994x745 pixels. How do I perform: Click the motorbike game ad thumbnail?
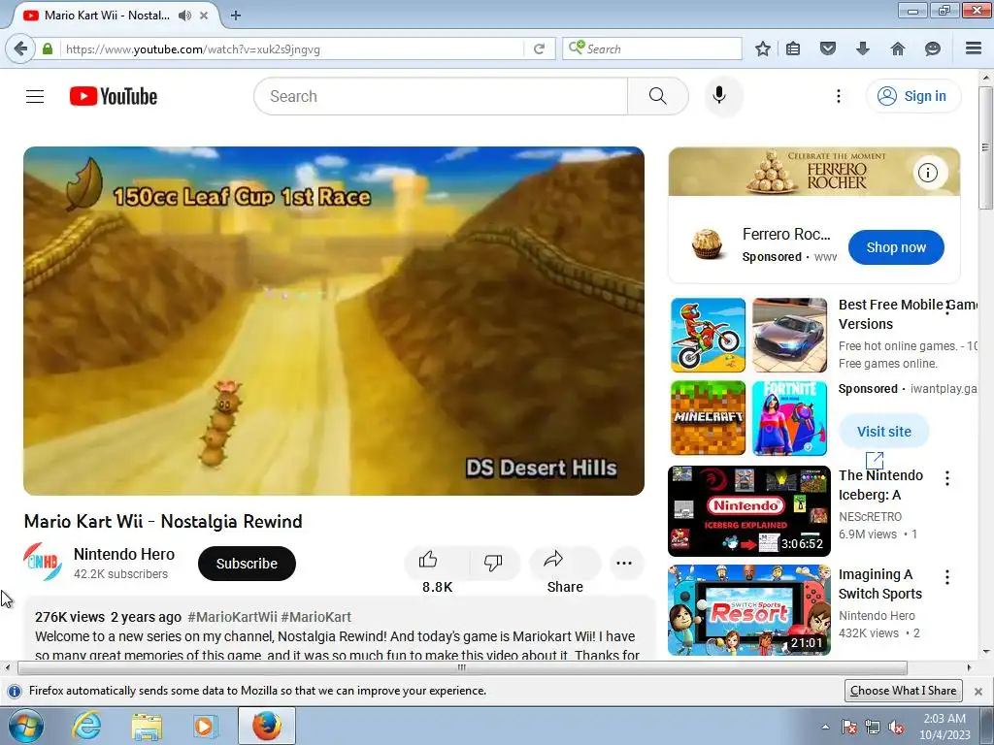tap(708, 335)
